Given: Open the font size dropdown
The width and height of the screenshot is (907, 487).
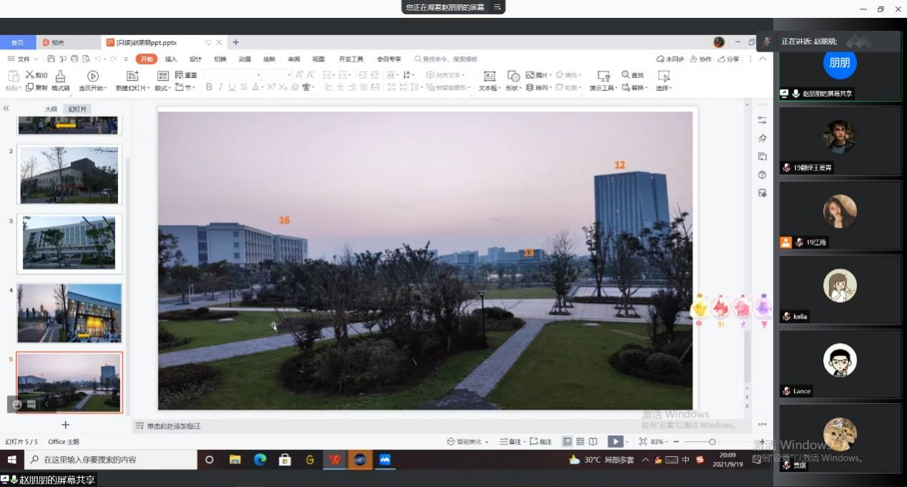Looking at the screenshot, I should (x=289, y=75).
